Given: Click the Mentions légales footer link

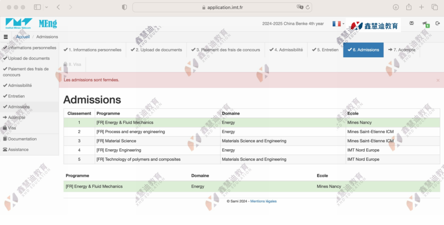Looking at the screenshot, I should tap(264, 201).
